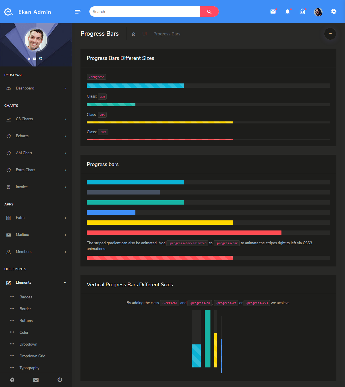Click the hamburger menu icon next to logo
345x387 pixels.
[78, 11]
